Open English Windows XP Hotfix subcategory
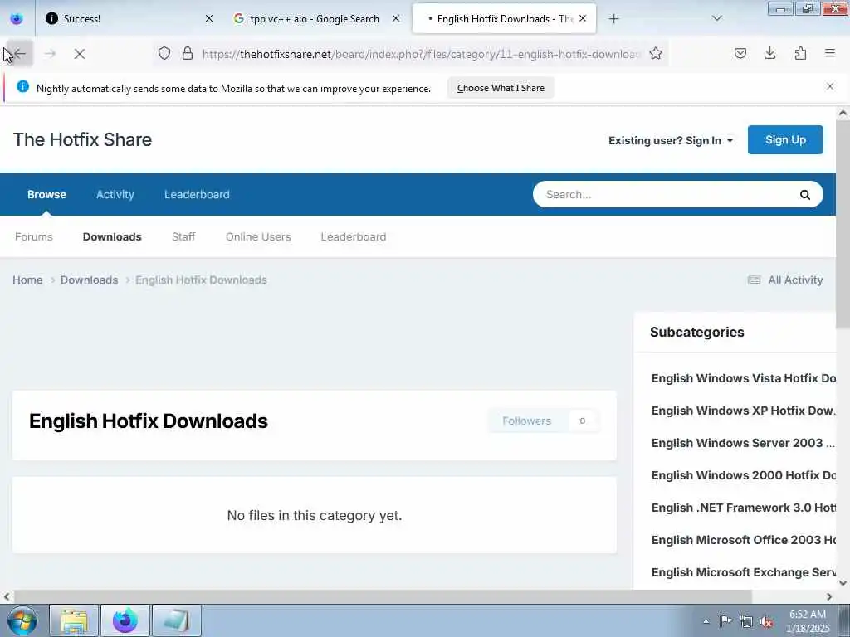The height and width of the screenshot is (637, 850). click(x=743, y=411)
